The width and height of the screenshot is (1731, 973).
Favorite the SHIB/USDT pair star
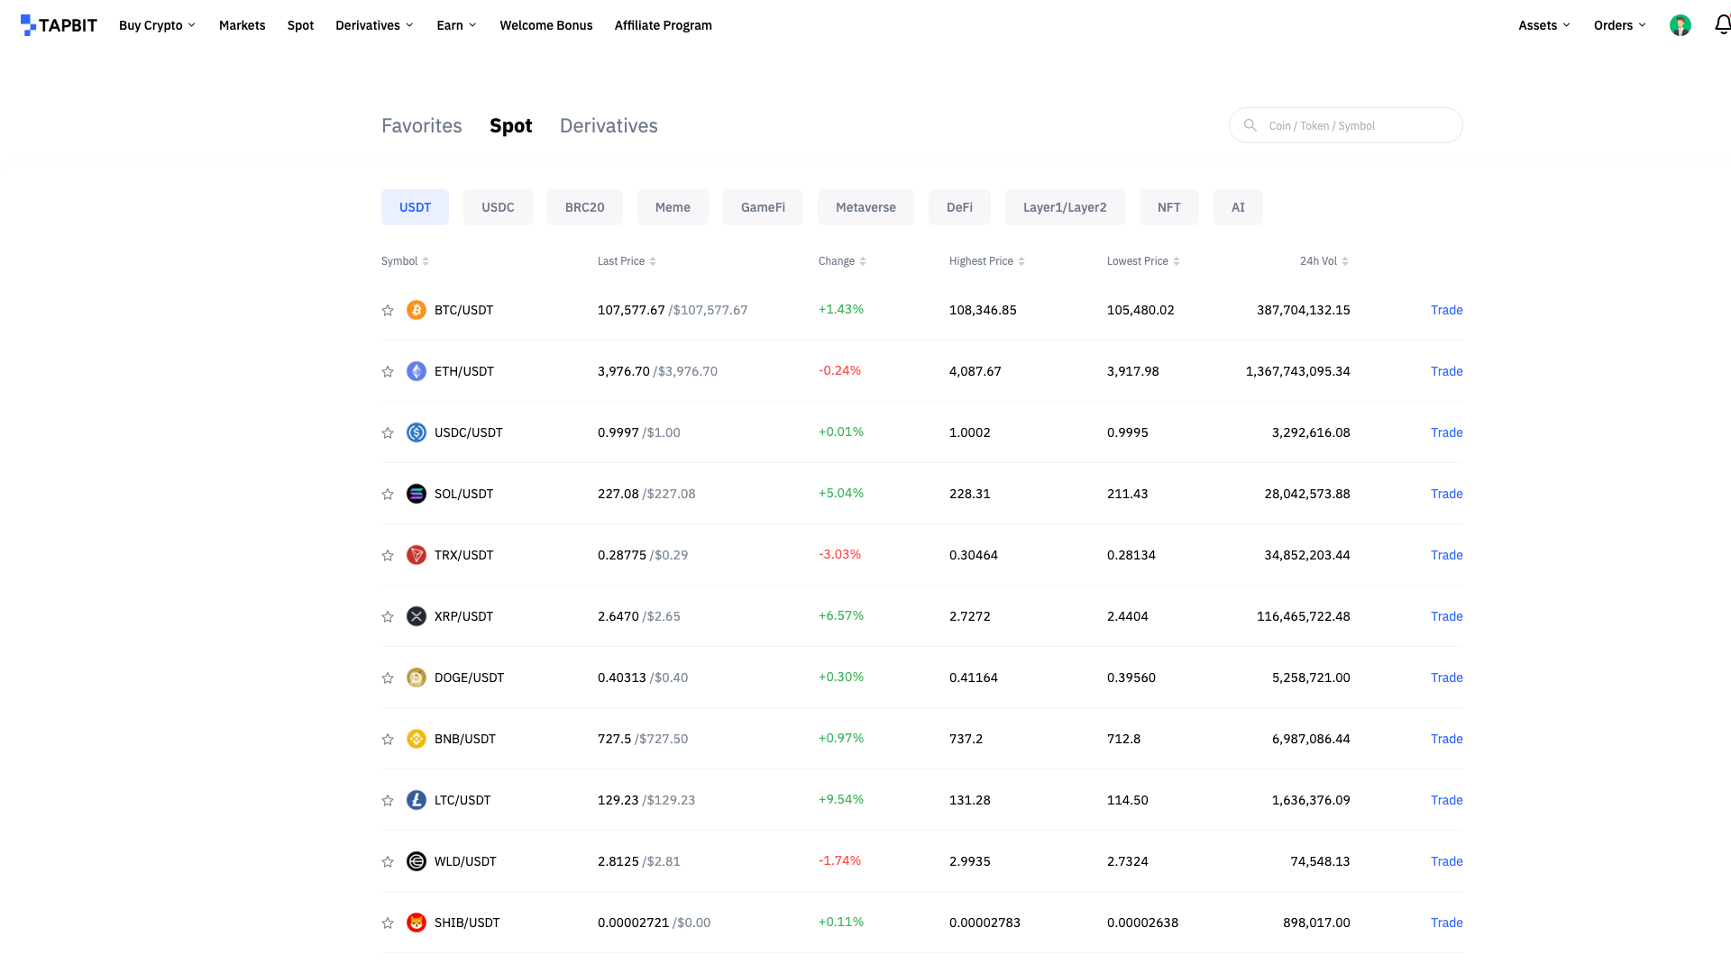pos(388,923)
